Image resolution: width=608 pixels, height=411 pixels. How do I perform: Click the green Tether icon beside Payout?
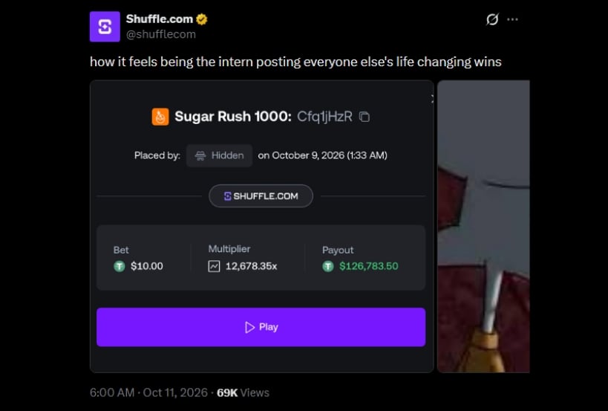[328, 266]
